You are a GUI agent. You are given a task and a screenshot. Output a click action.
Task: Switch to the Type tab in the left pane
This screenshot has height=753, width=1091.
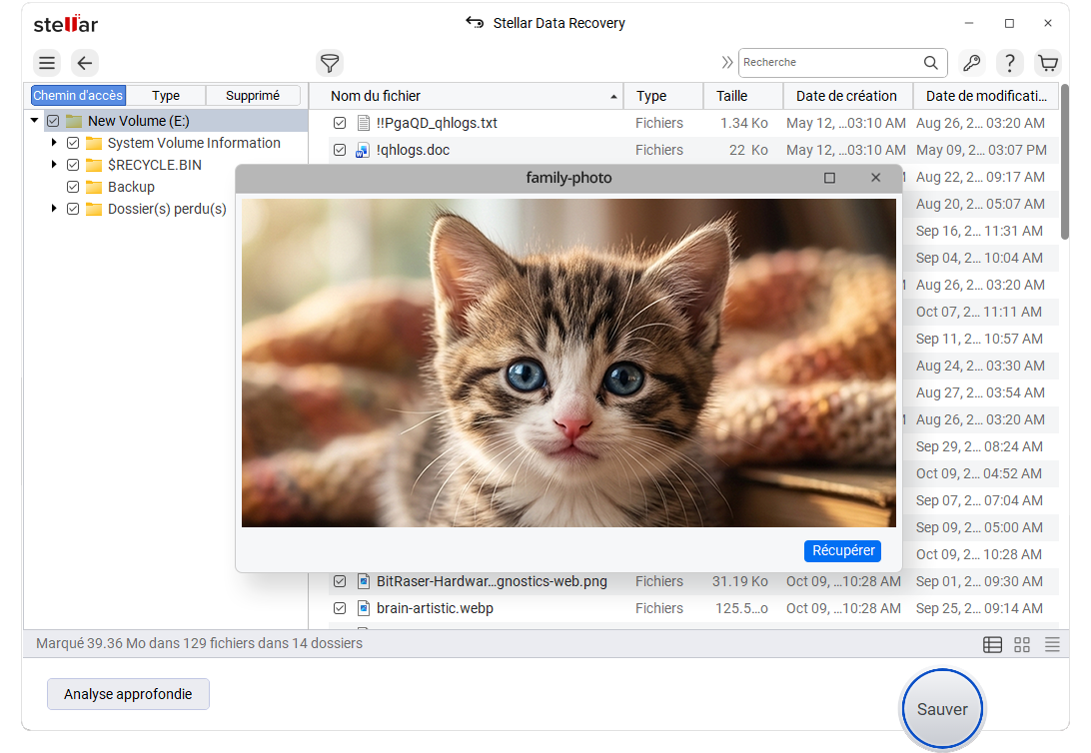(x=166, y=95)
